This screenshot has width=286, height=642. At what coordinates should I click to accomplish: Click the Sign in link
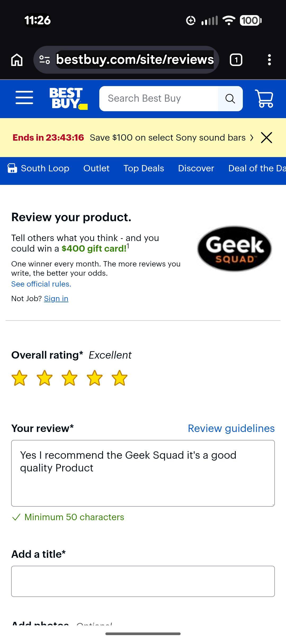(x=56, y=298)
